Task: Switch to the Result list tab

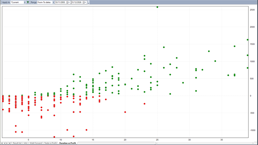Action: coord(17,143)
